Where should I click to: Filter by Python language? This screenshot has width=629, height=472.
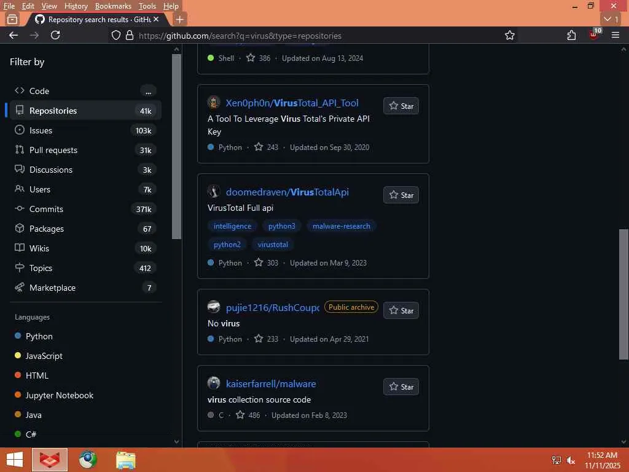click(39, 336)
